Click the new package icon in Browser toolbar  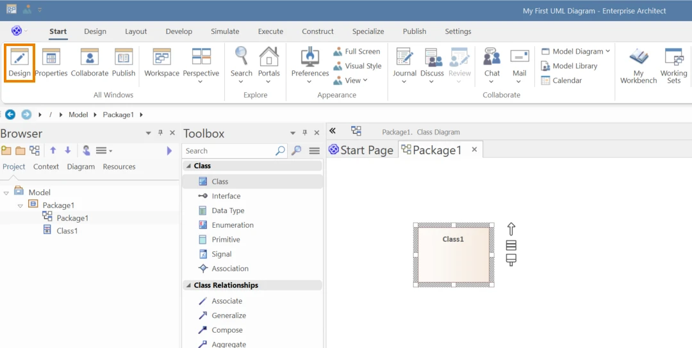[x=6, y=151]
